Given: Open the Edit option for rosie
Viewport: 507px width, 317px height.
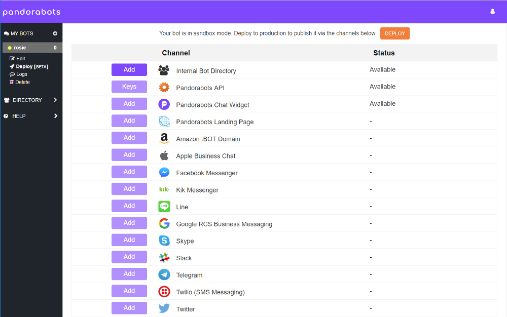Looking at the screenshot, I should (x=17, y=58).
